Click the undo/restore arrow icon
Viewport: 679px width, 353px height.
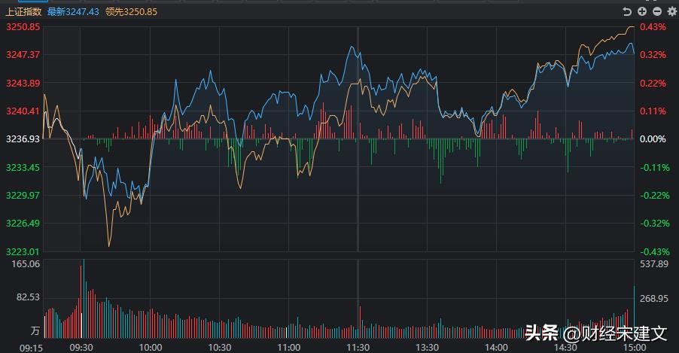tap(627, 11)
